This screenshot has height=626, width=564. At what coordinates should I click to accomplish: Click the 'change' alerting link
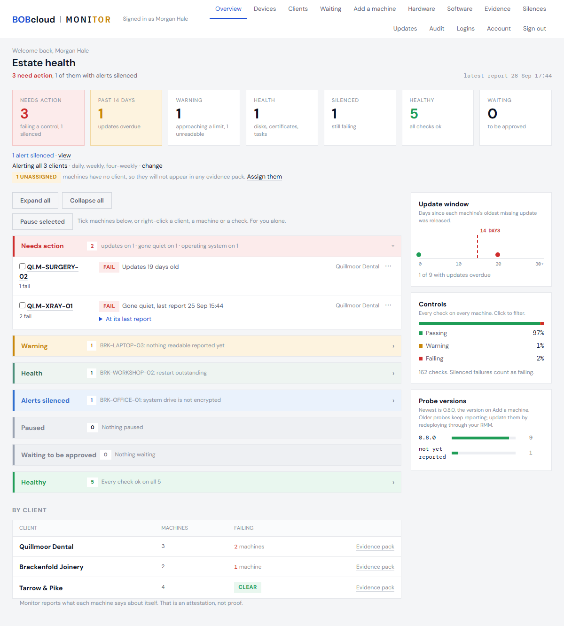(x=152, y=166)
